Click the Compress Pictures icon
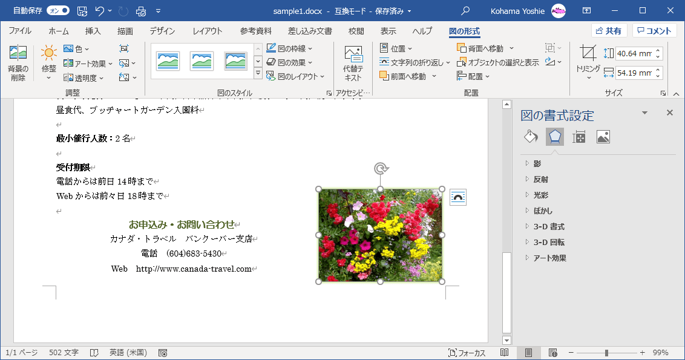This screenshot has width=685, height=360. tap(124, 49)
